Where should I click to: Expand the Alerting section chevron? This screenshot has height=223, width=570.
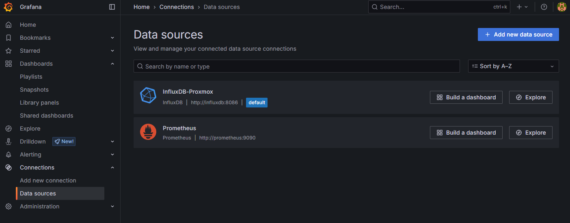112,154
